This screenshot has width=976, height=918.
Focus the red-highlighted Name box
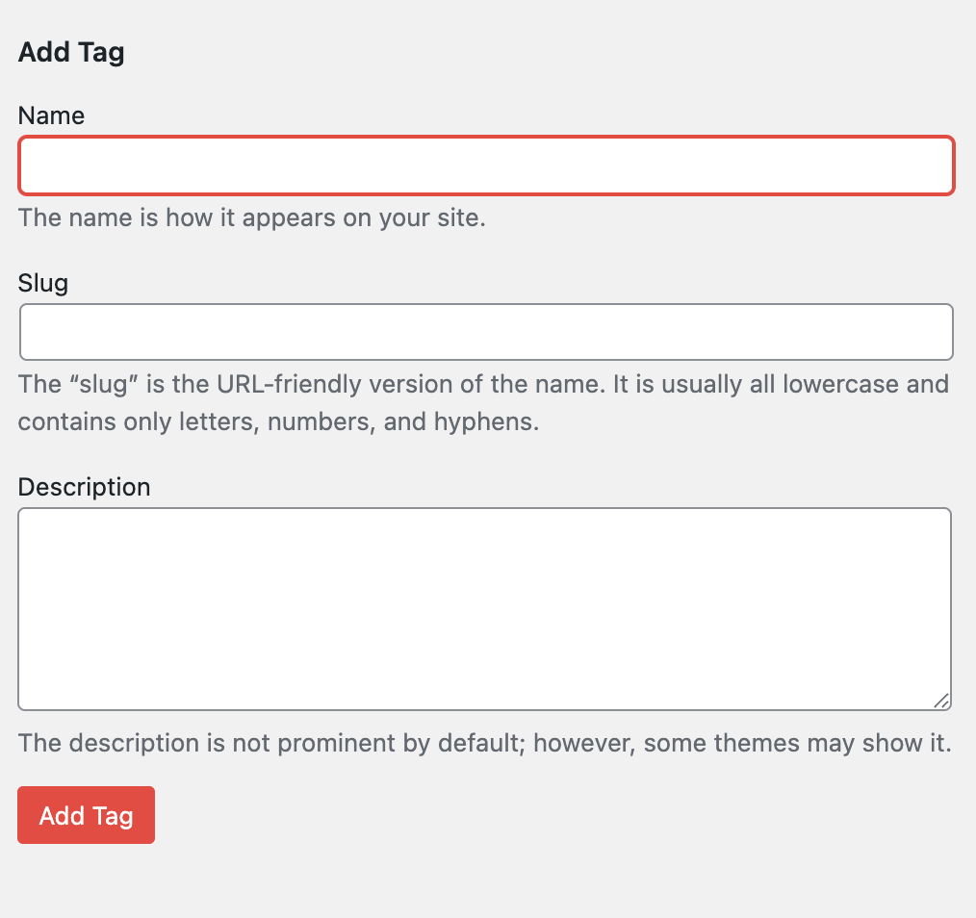pyautogui.click(x=485, y=166)
